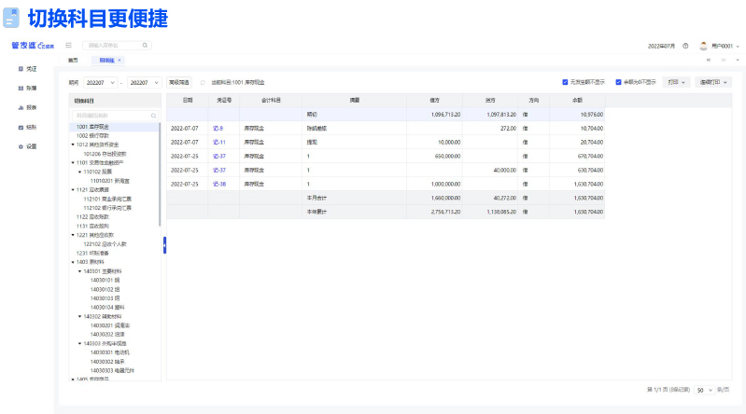Viewport: 746px width, 414px height.
Task: Collapse the 1403 原材料 tree node
Action: 72,262
